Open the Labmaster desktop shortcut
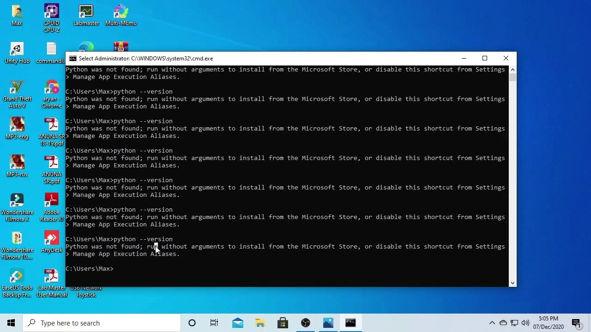591x332 pixels. (x=86, y=15)
